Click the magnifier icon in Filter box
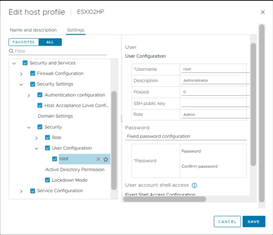Image resolution: width=273 pixels, height=235 pixels. (x=11, y=51)
